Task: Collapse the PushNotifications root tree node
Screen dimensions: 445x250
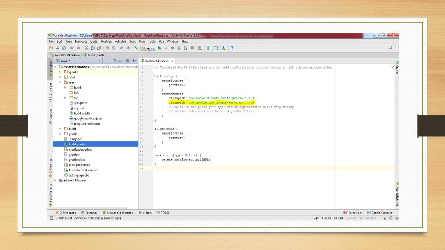Action: click(55, 67)
